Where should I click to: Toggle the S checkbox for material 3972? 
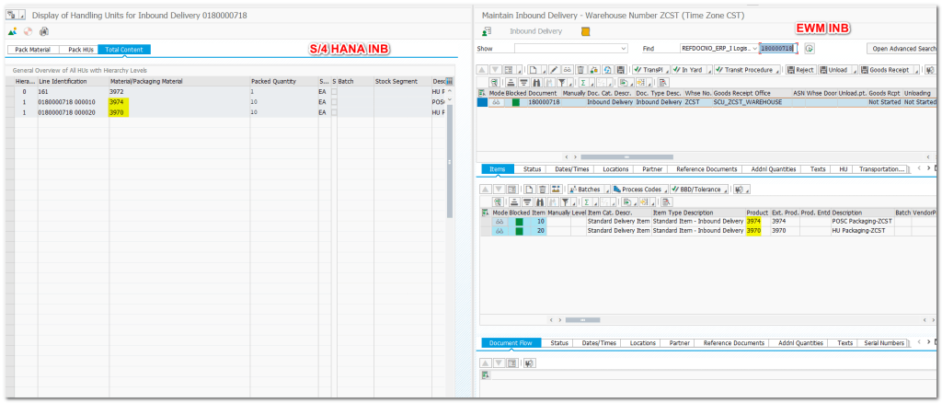coord(336,92)
